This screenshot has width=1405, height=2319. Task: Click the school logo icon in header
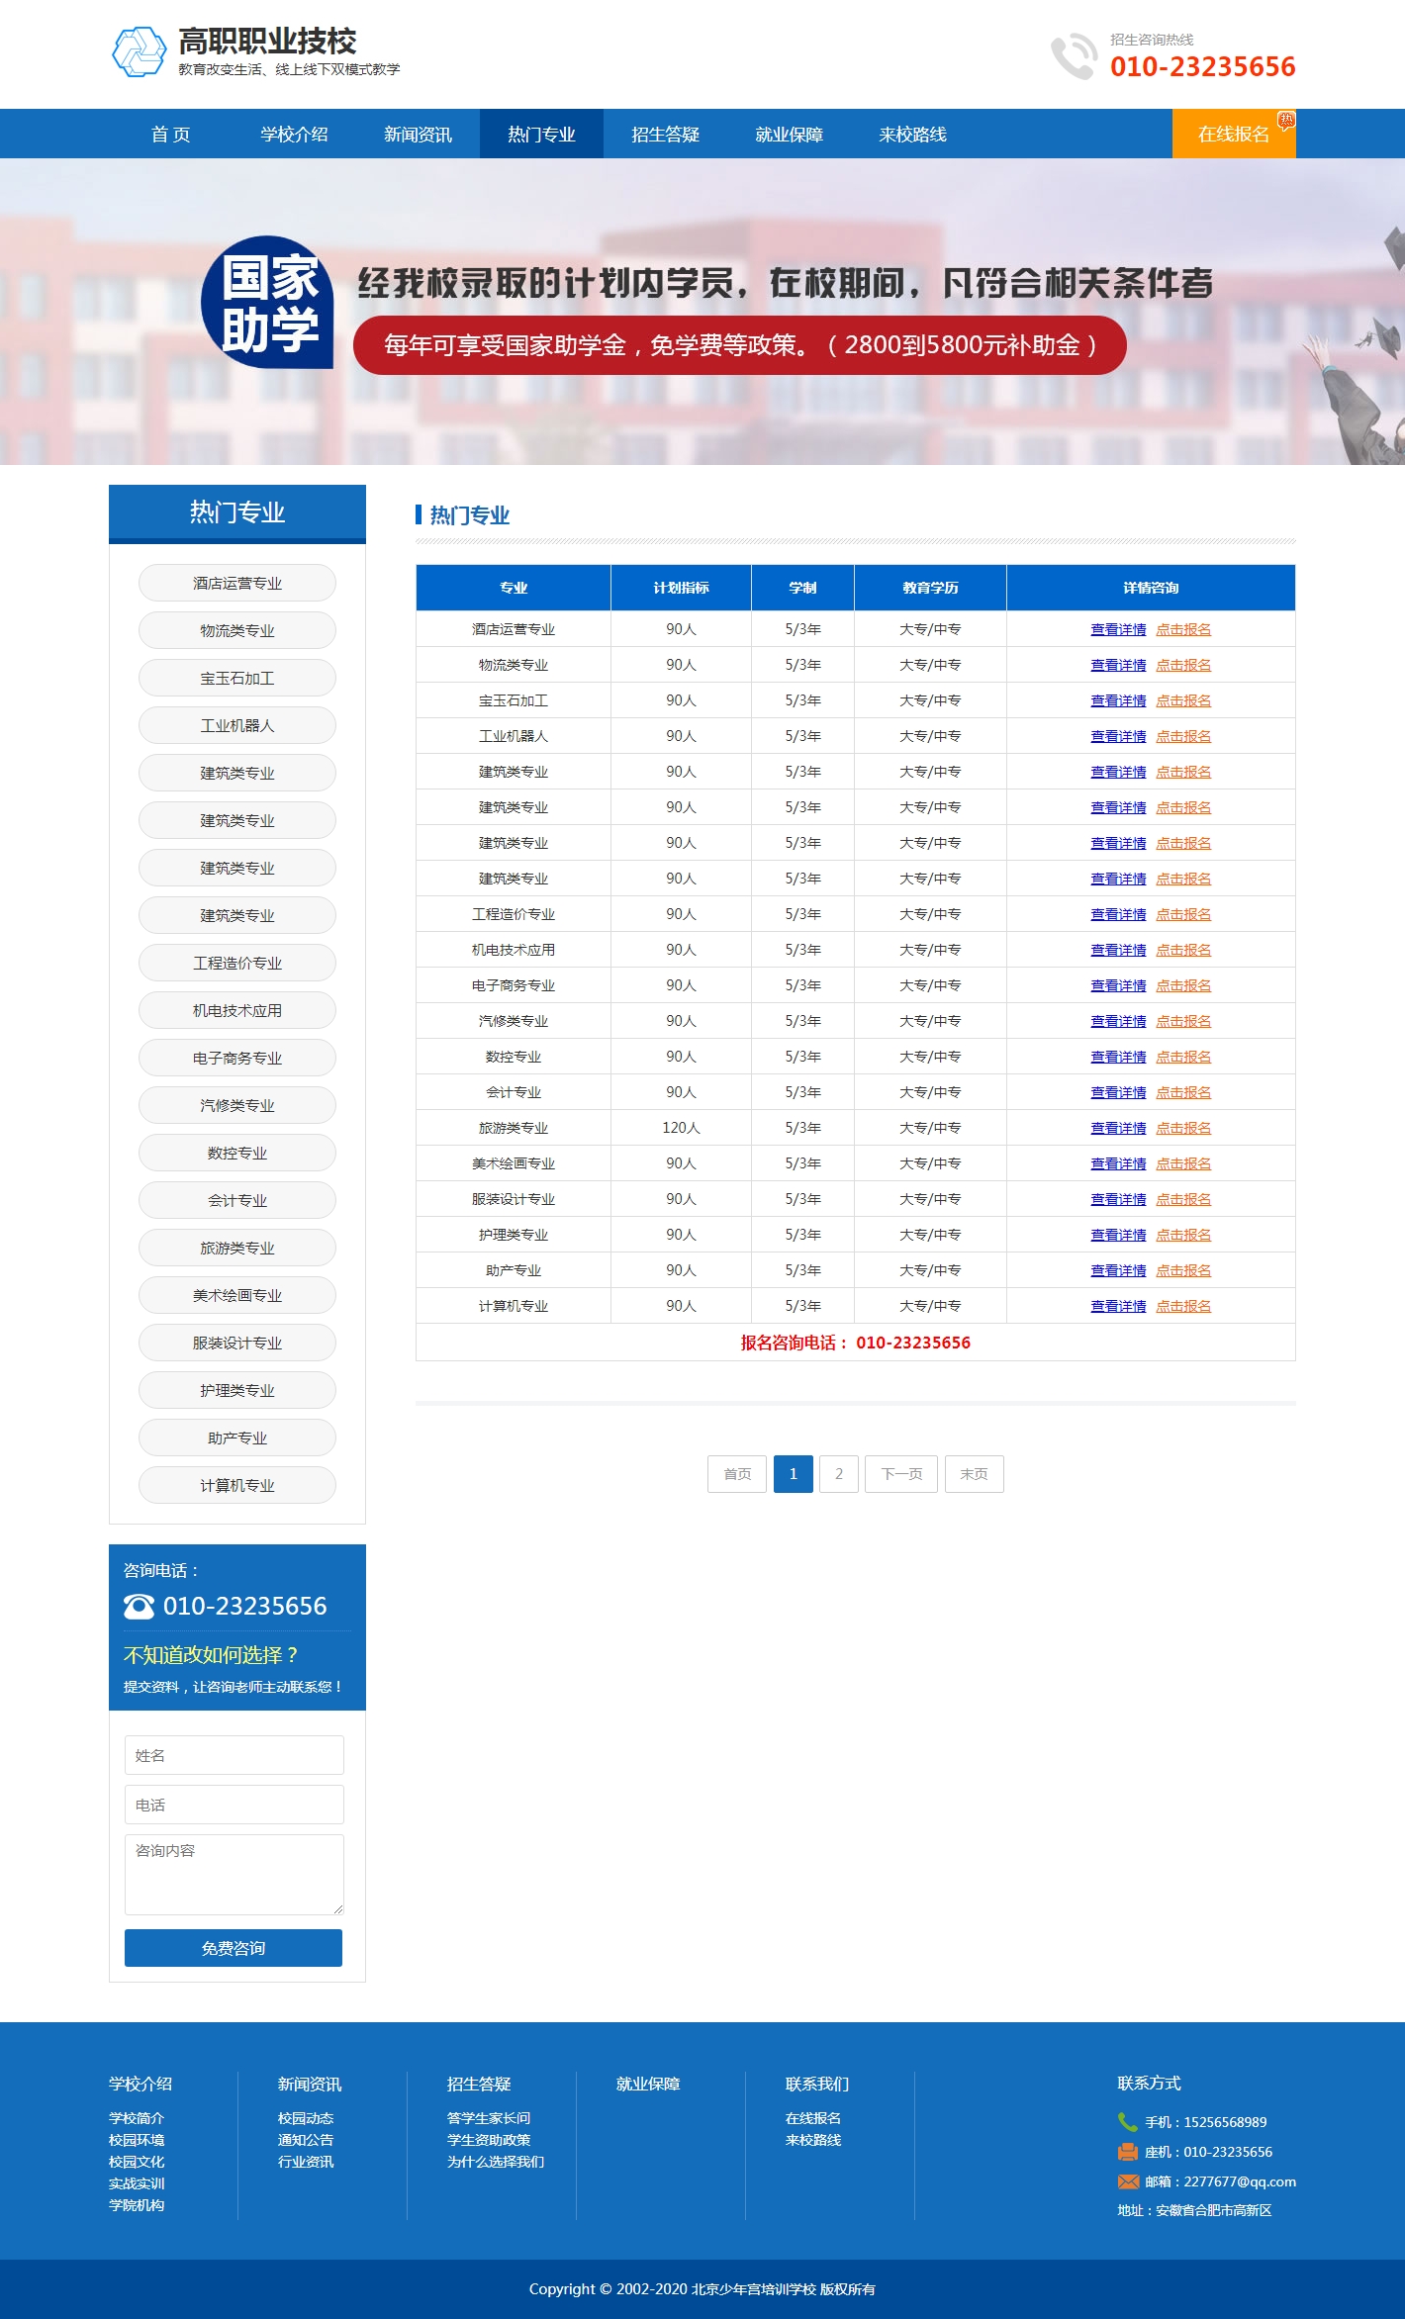pyautogui.click(x=139, y=52)
